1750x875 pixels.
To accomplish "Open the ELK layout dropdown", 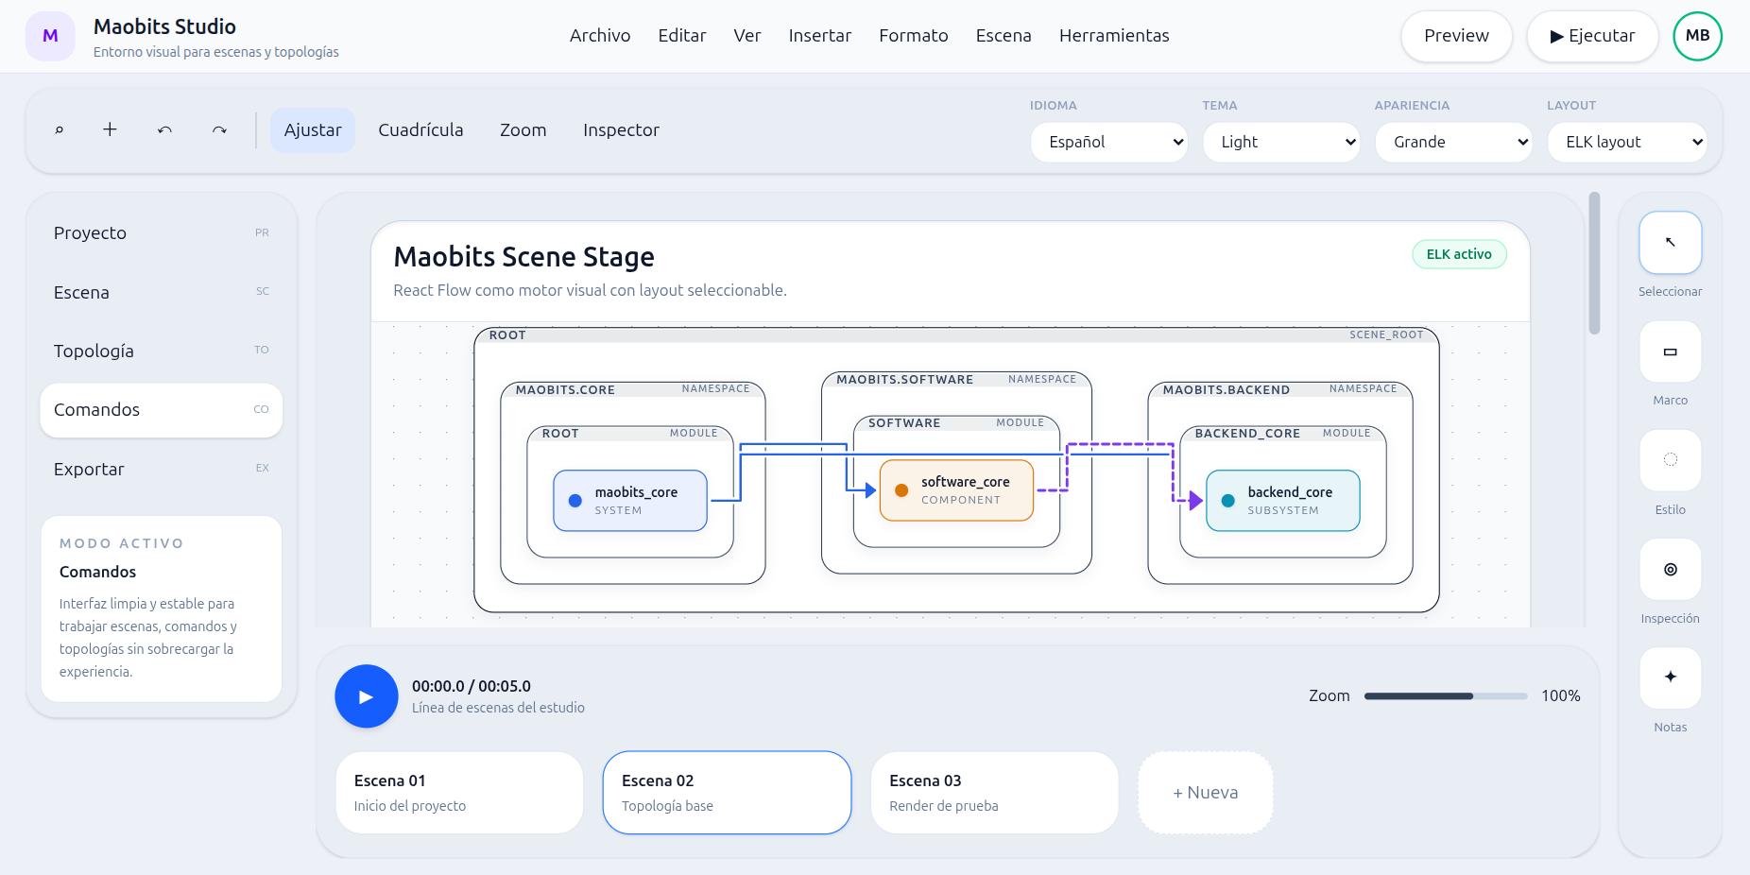I will [1626, 143].
